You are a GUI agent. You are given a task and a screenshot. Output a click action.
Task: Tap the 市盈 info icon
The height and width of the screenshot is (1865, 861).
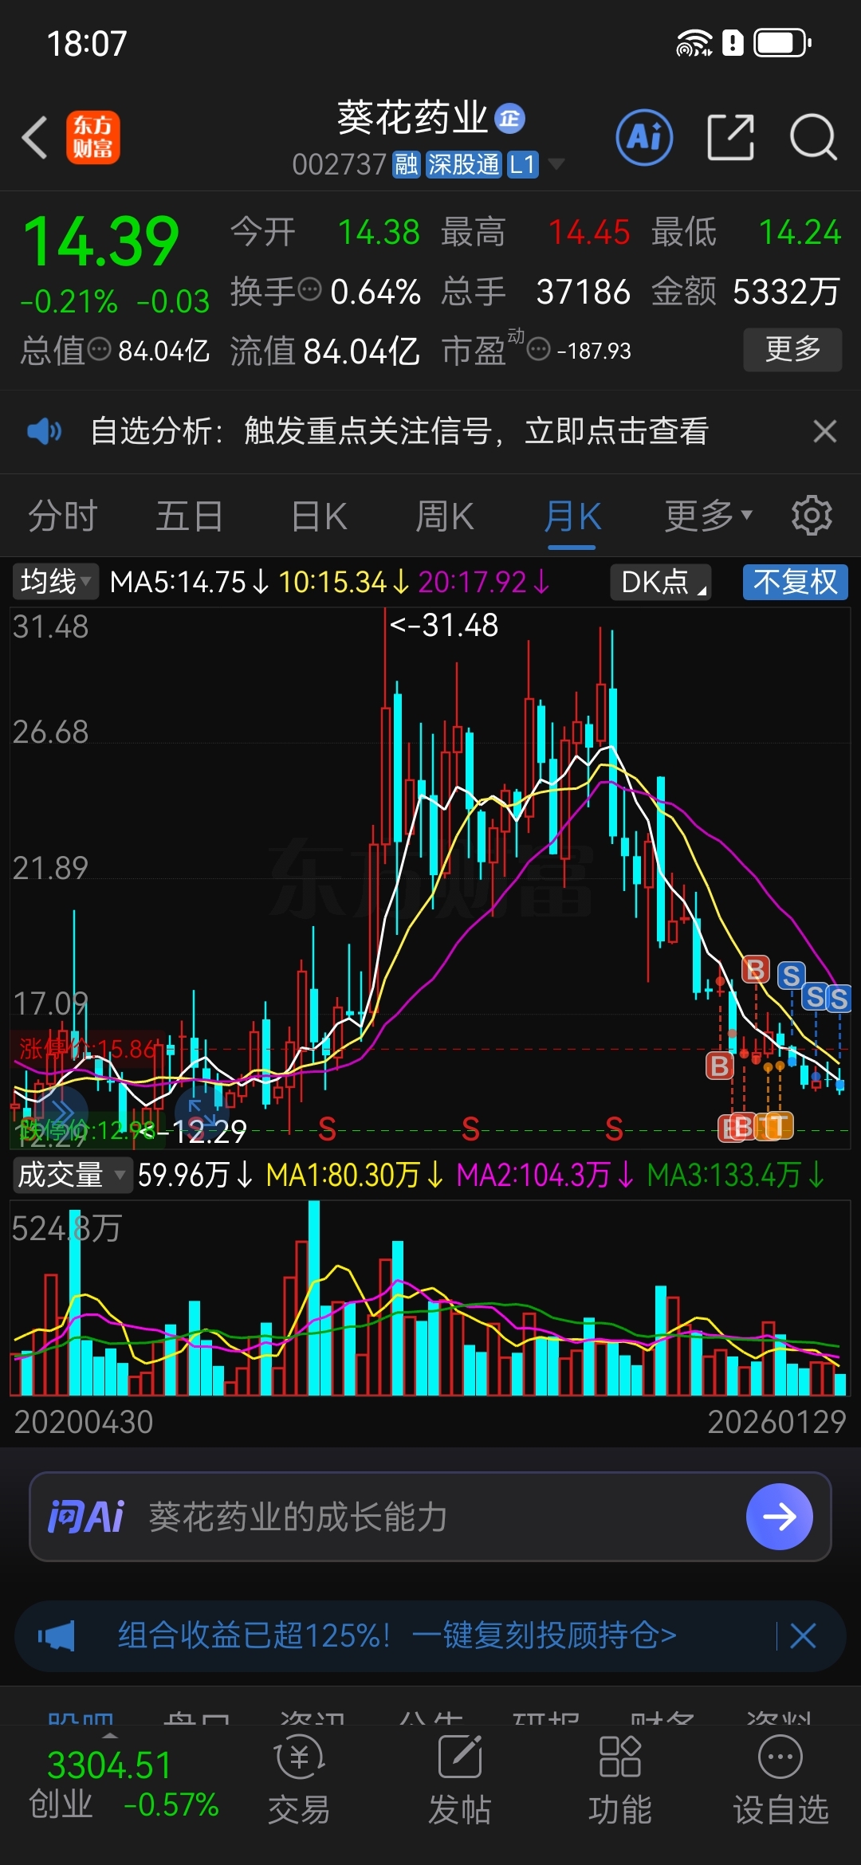click(x=539, y=348)
